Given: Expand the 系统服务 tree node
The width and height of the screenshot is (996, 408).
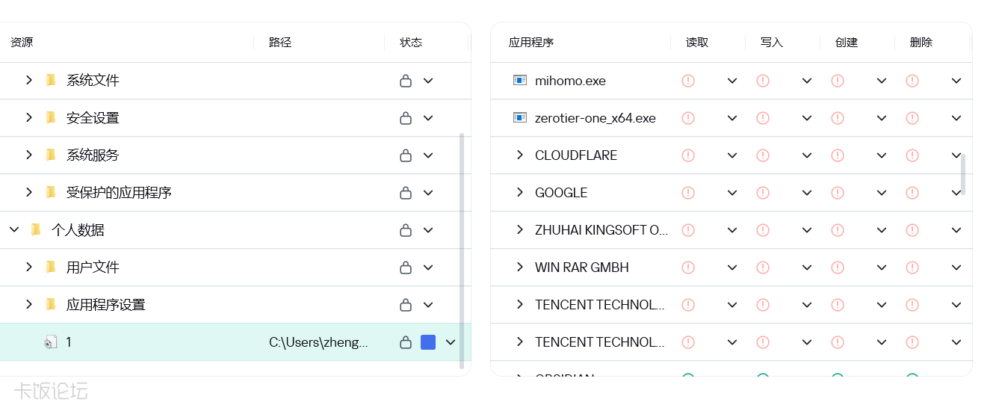Looking at the screenshot, I should pos(29,155).
